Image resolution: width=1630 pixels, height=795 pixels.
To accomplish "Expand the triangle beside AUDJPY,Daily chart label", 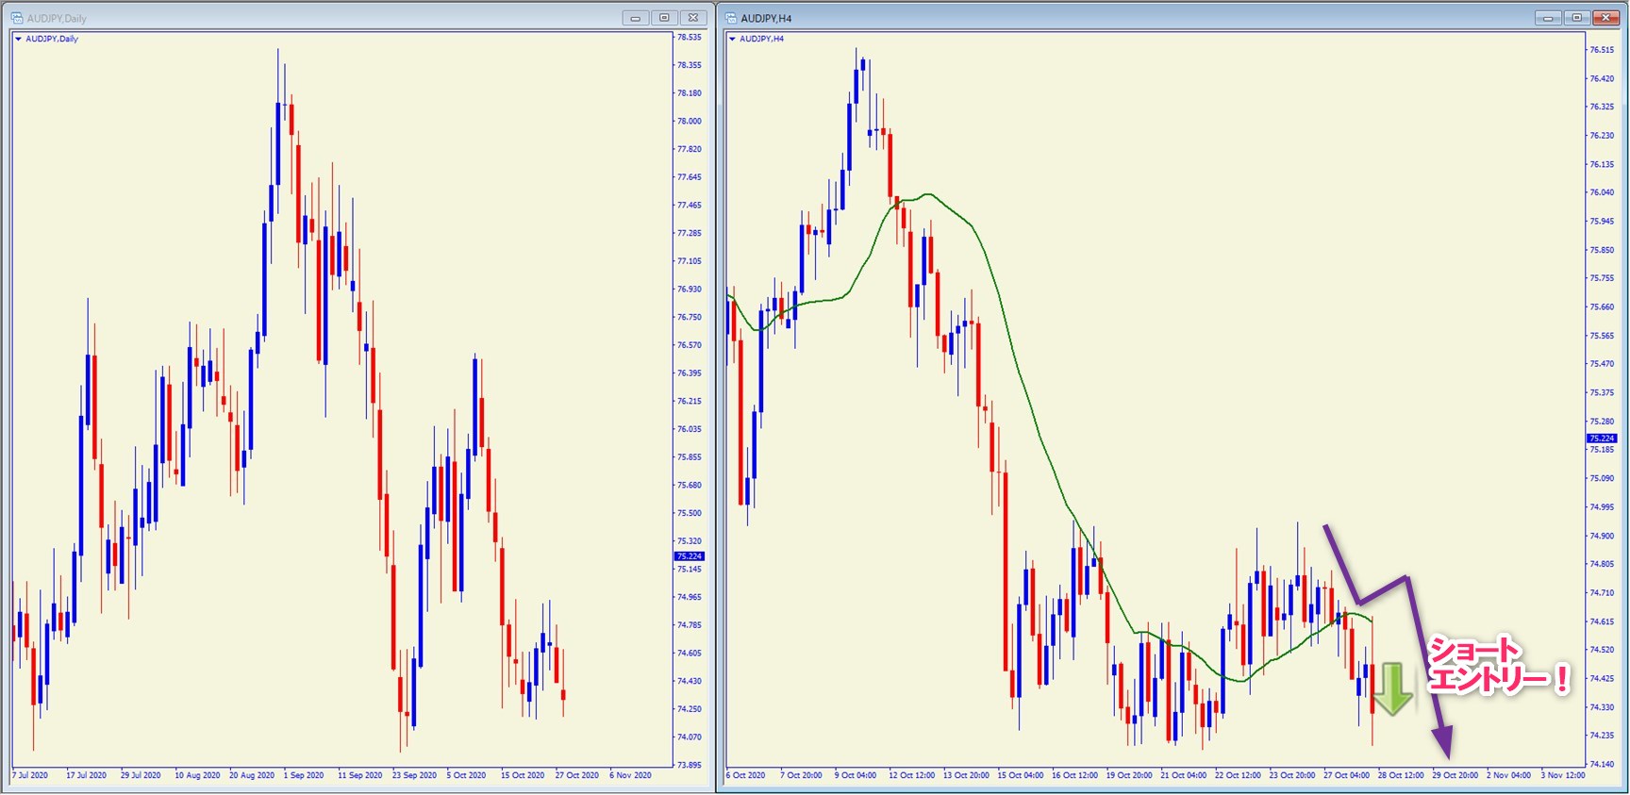I will pos(18,39).
